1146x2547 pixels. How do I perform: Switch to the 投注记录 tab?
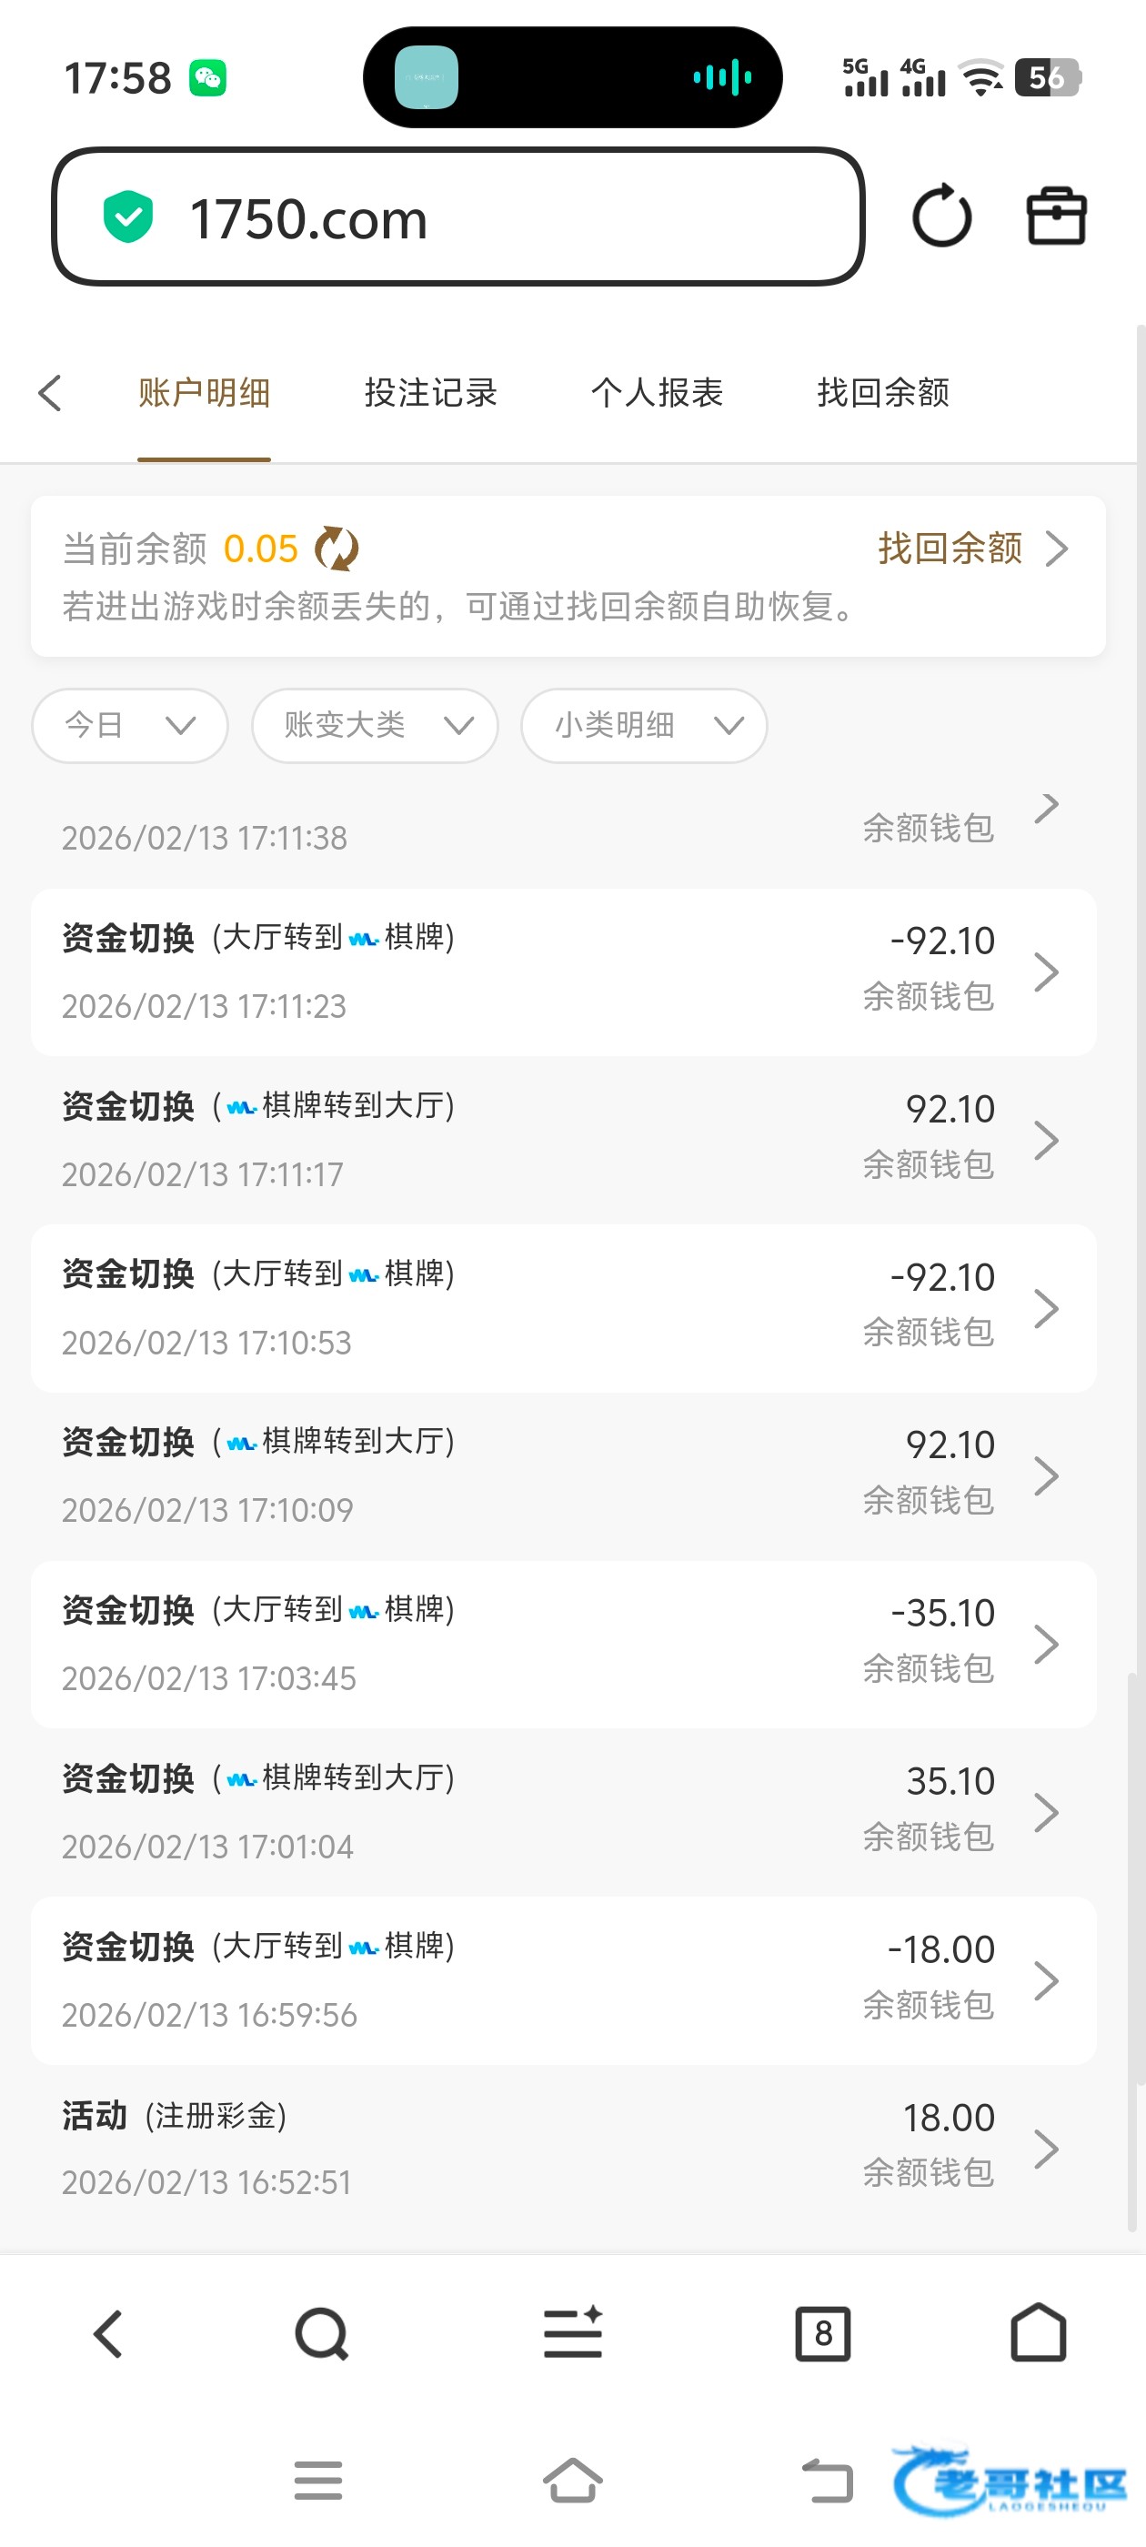pyautogui.click(x=430, y=393)
